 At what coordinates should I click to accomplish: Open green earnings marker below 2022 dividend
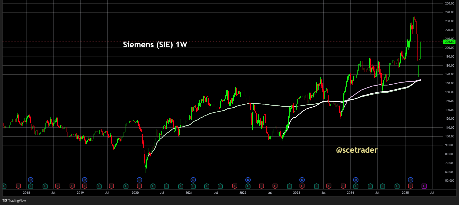point(248,186)
